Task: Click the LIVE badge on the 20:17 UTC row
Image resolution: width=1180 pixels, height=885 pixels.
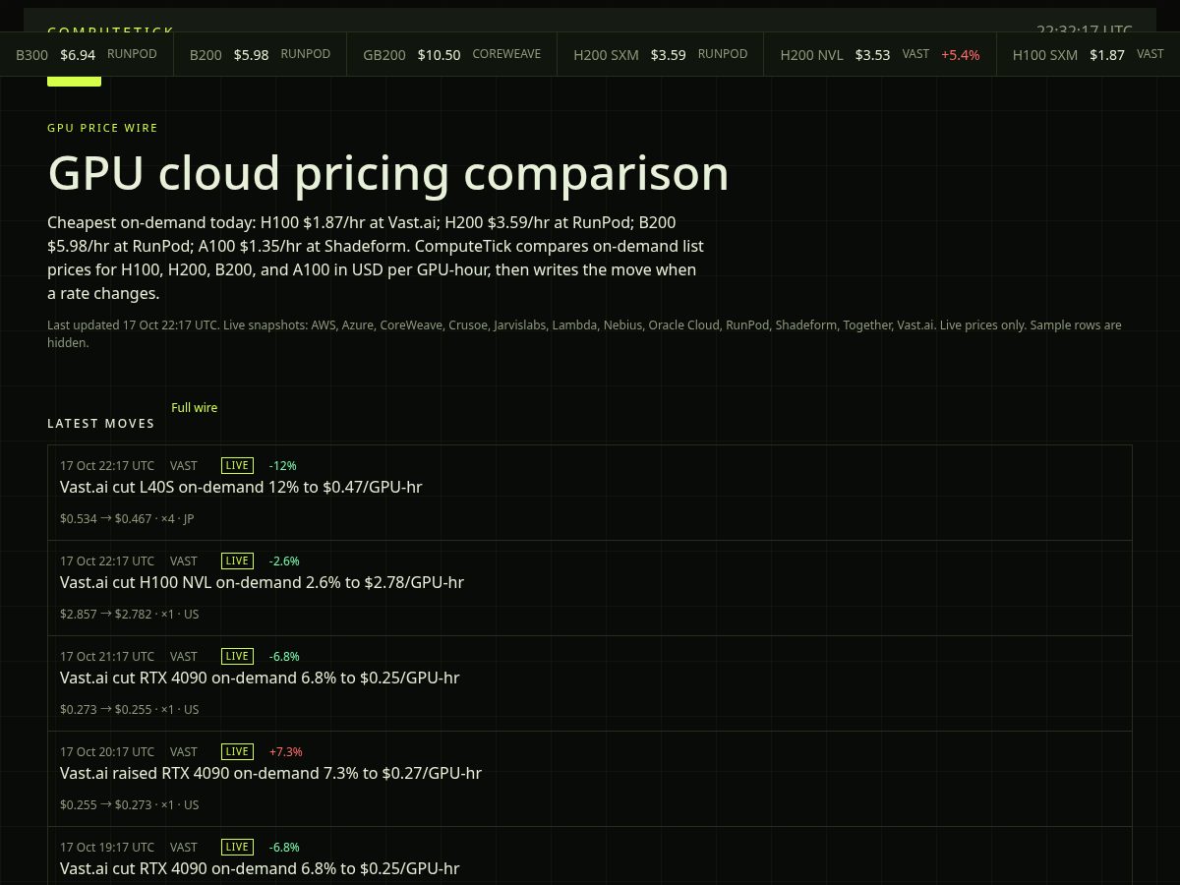Action: tap(237, 751)
